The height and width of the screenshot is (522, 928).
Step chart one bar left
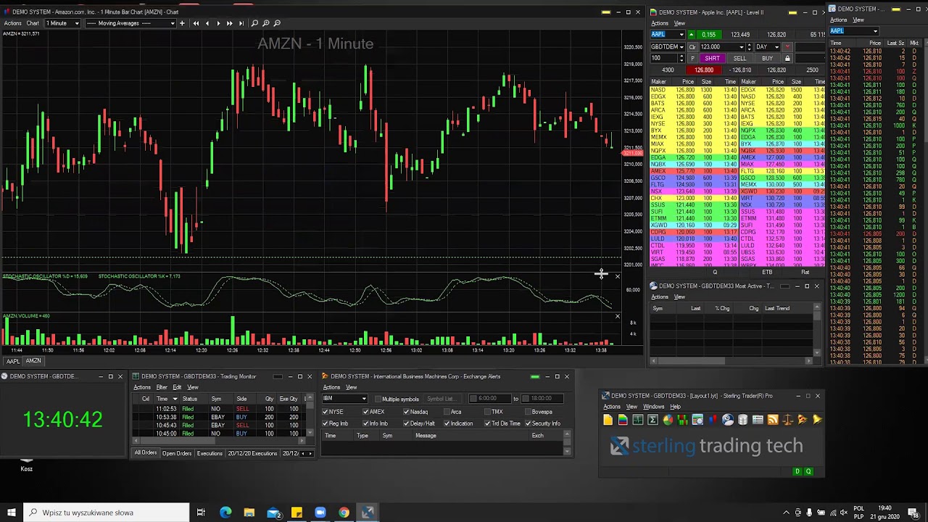pos(207,23)
